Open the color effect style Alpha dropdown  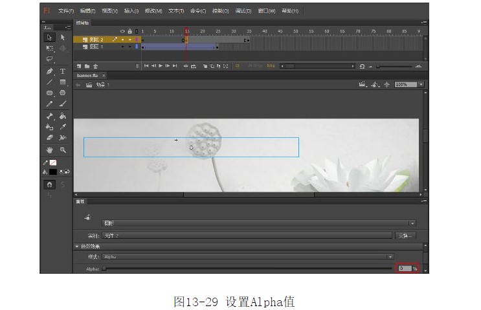[390, 257]
